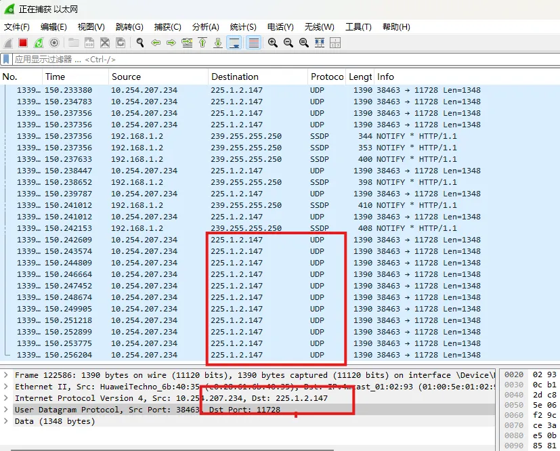
Task: Expand the Frame 122586 details
Action: coord(7,374)
